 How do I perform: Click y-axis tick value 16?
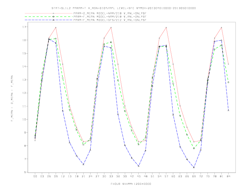coord(24,40)
